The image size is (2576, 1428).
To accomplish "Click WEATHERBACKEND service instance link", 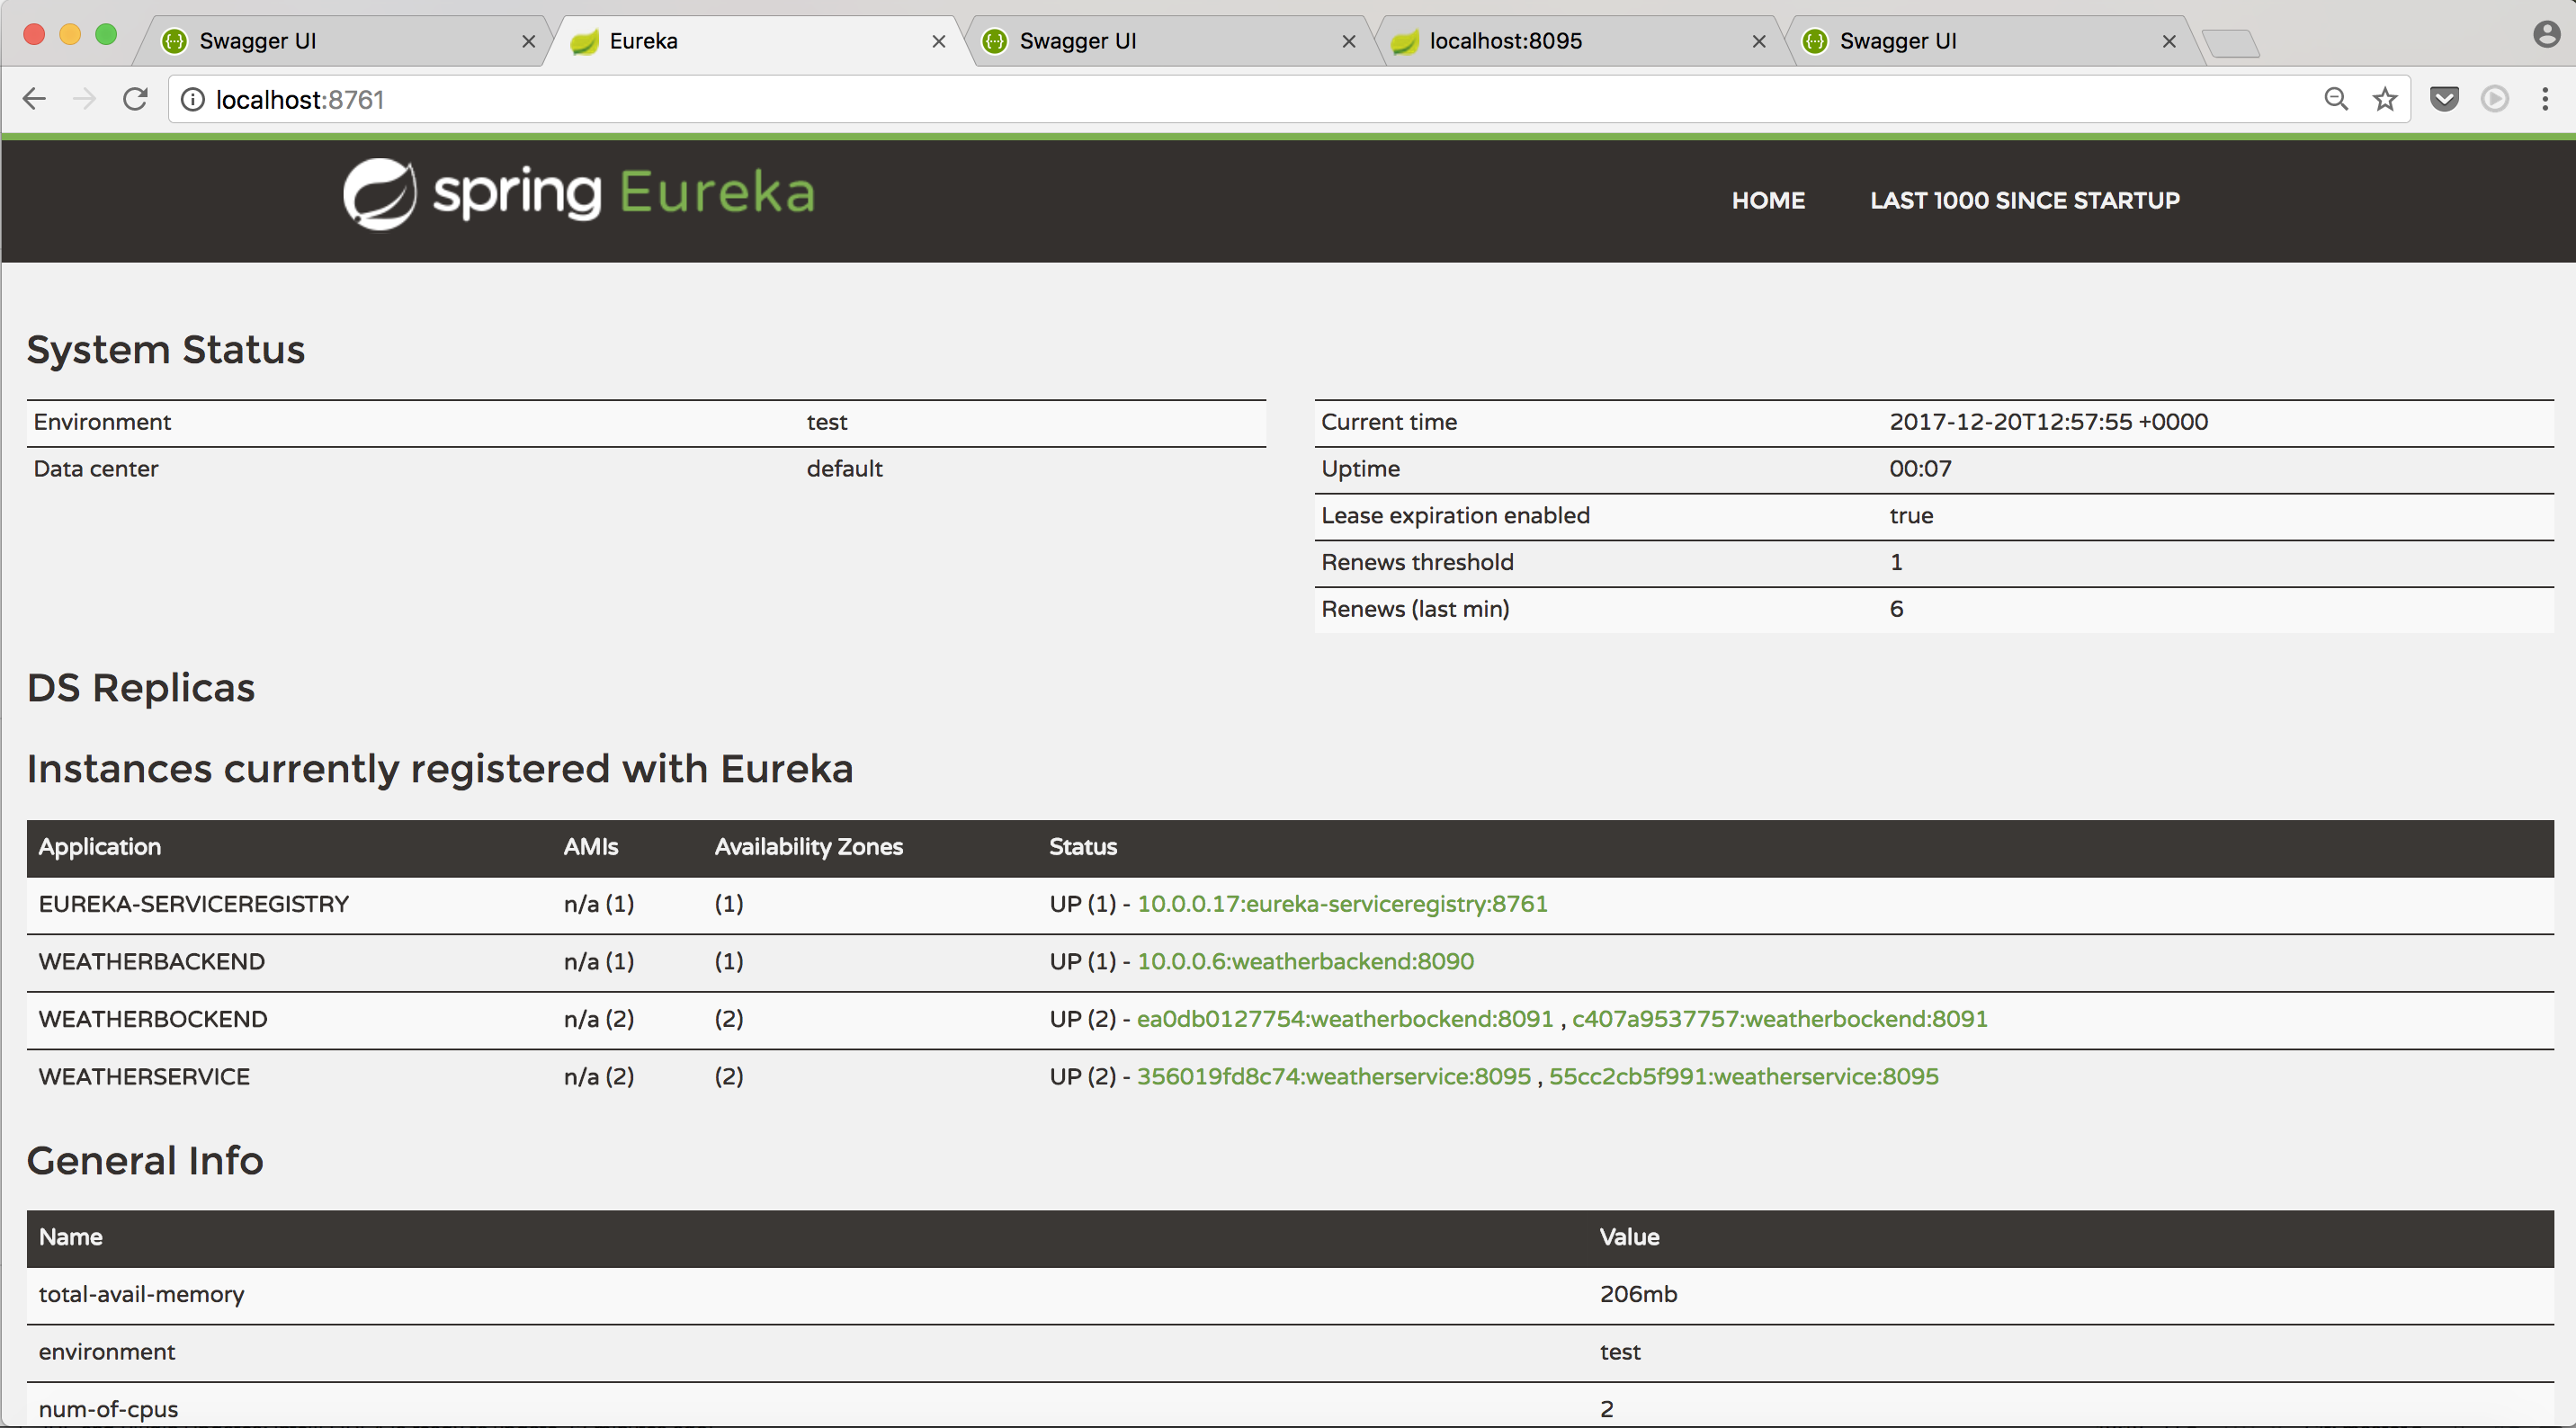I will (1305, 960).
